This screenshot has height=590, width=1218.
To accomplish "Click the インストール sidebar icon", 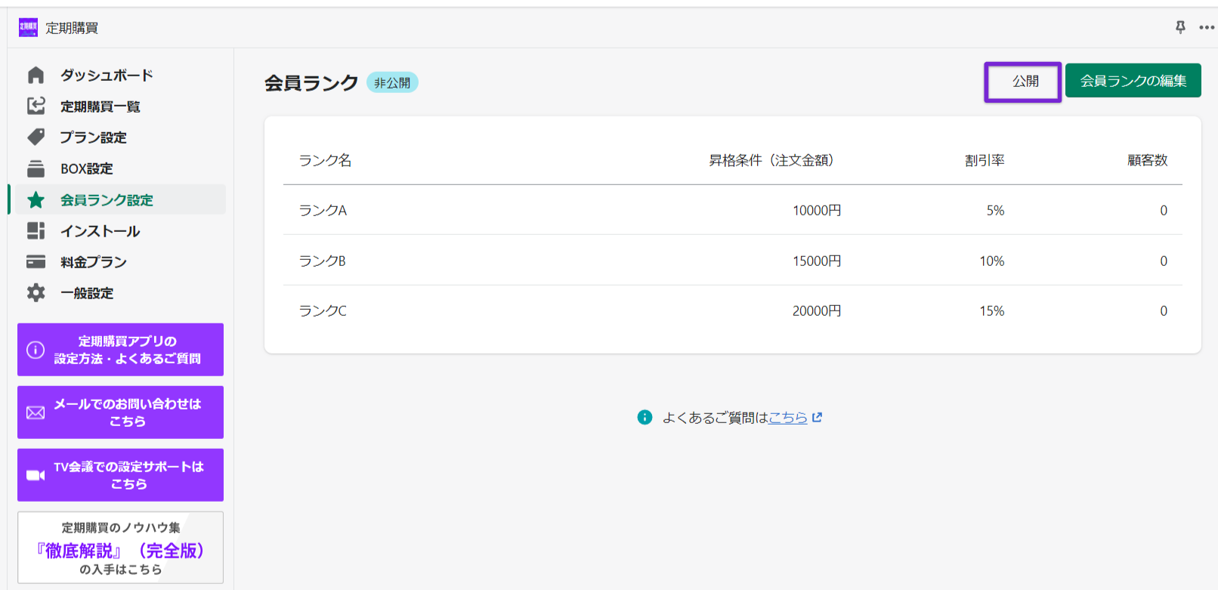I will point(36,230).
